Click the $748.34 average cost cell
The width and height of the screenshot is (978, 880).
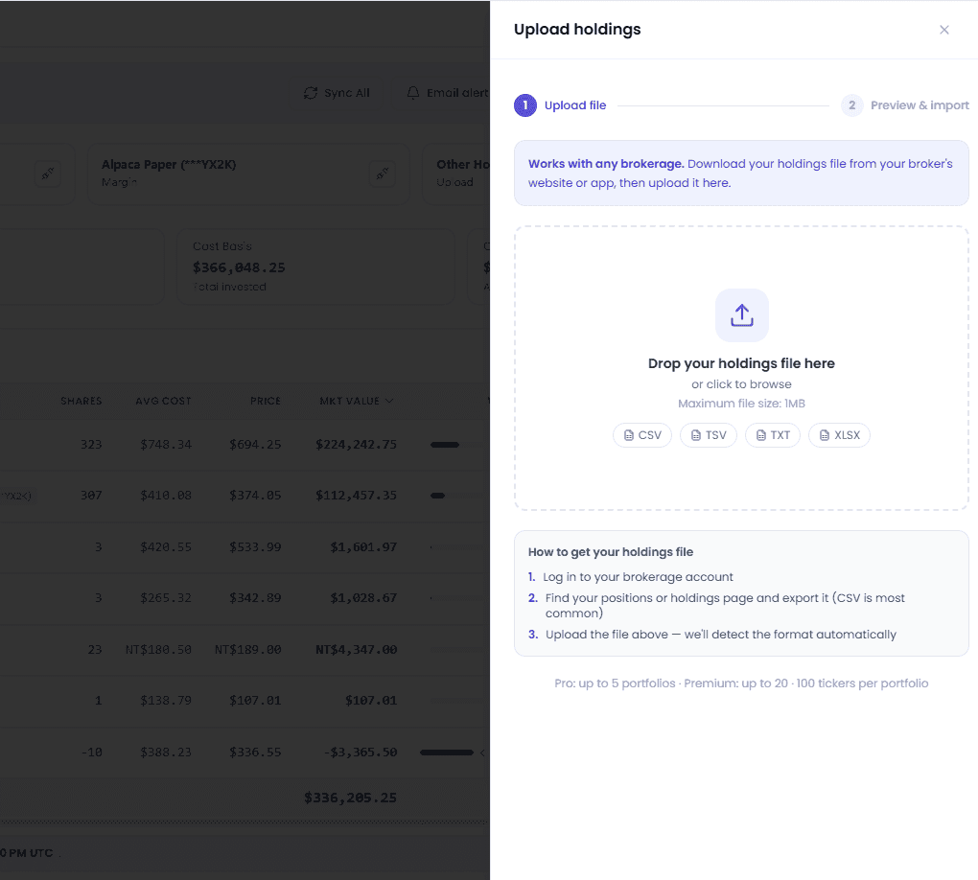tap(166, 445)
